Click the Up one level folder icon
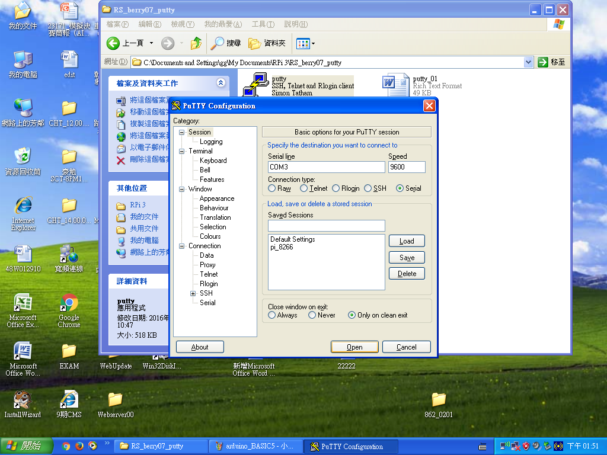This screenshot has width=607, height=455. [x=196, y=43]
